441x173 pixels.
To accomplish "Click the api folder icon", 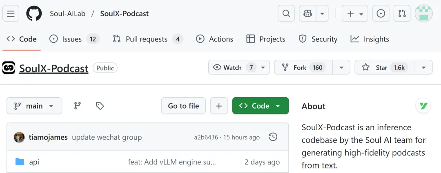I will coord(20,162).
